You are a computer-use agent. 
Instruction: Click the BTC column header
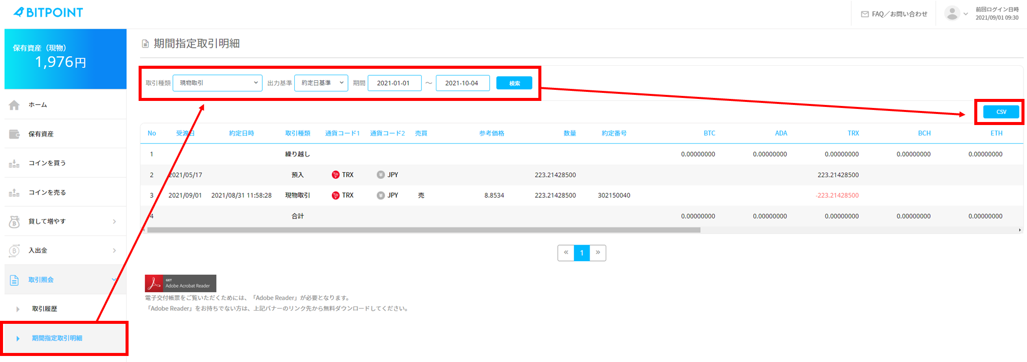(709, 134)
